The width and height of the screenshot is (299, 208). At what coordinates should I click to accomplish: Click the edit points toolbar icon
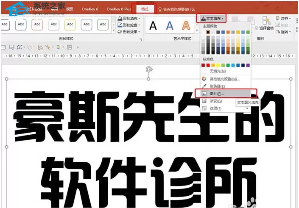(19, 47)
